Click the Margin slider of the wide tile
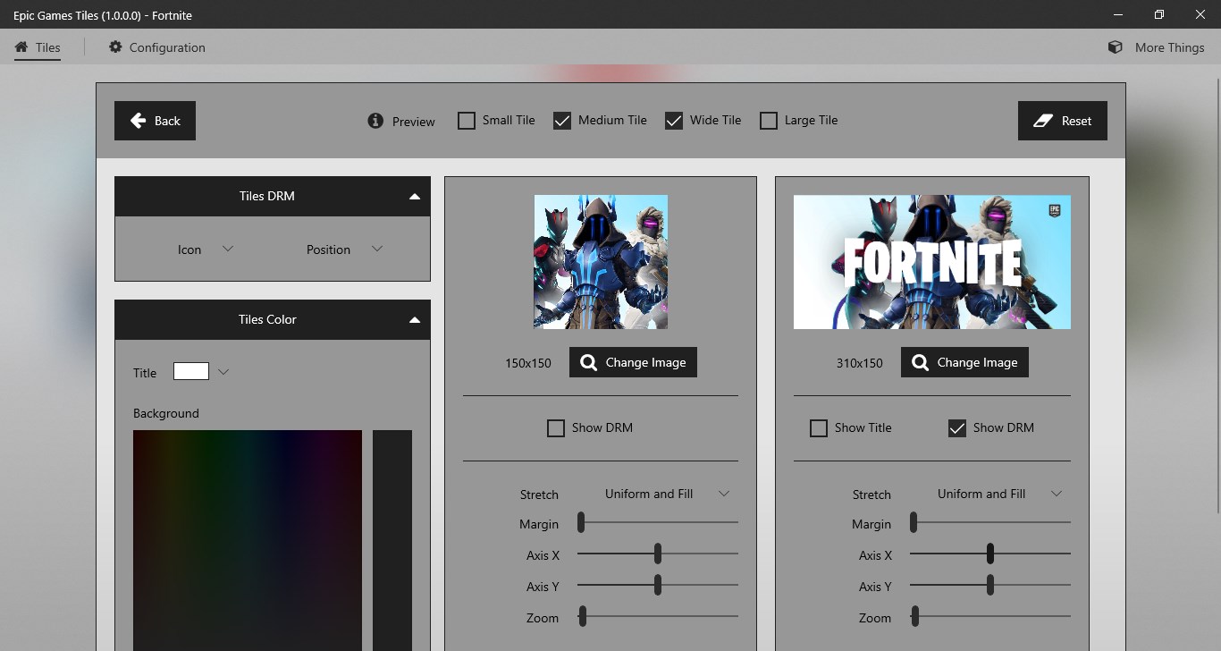Screen dimensions: 1221x651 click(x=990, y=522)
